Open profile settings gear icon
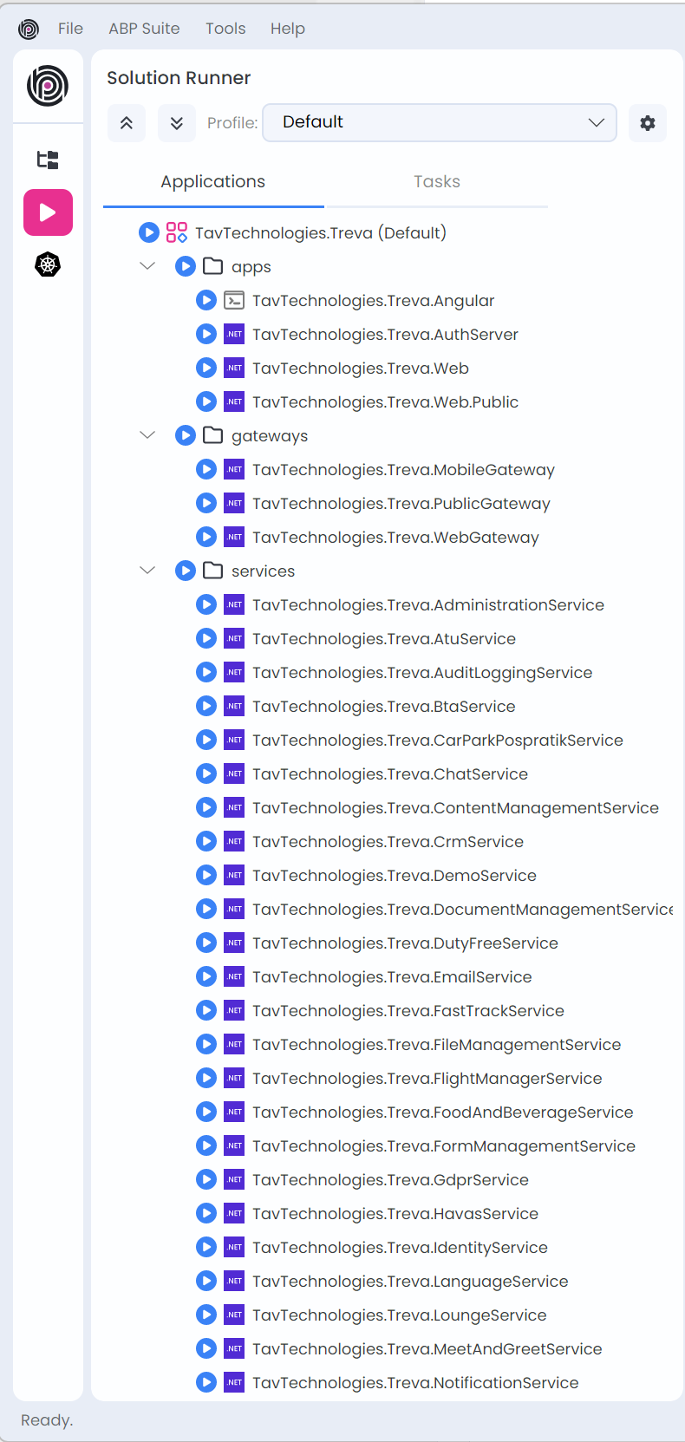This screenshot has height=1442, width=685. [647, 123]
